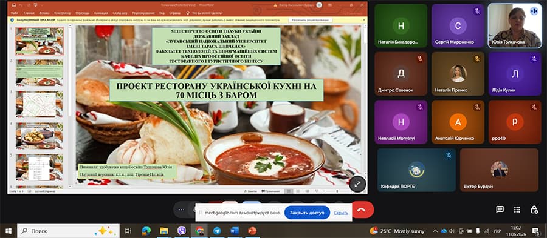Switch to Chrome in the taskbar
This screenshot has width=547, height=238.
coord(199,231)
